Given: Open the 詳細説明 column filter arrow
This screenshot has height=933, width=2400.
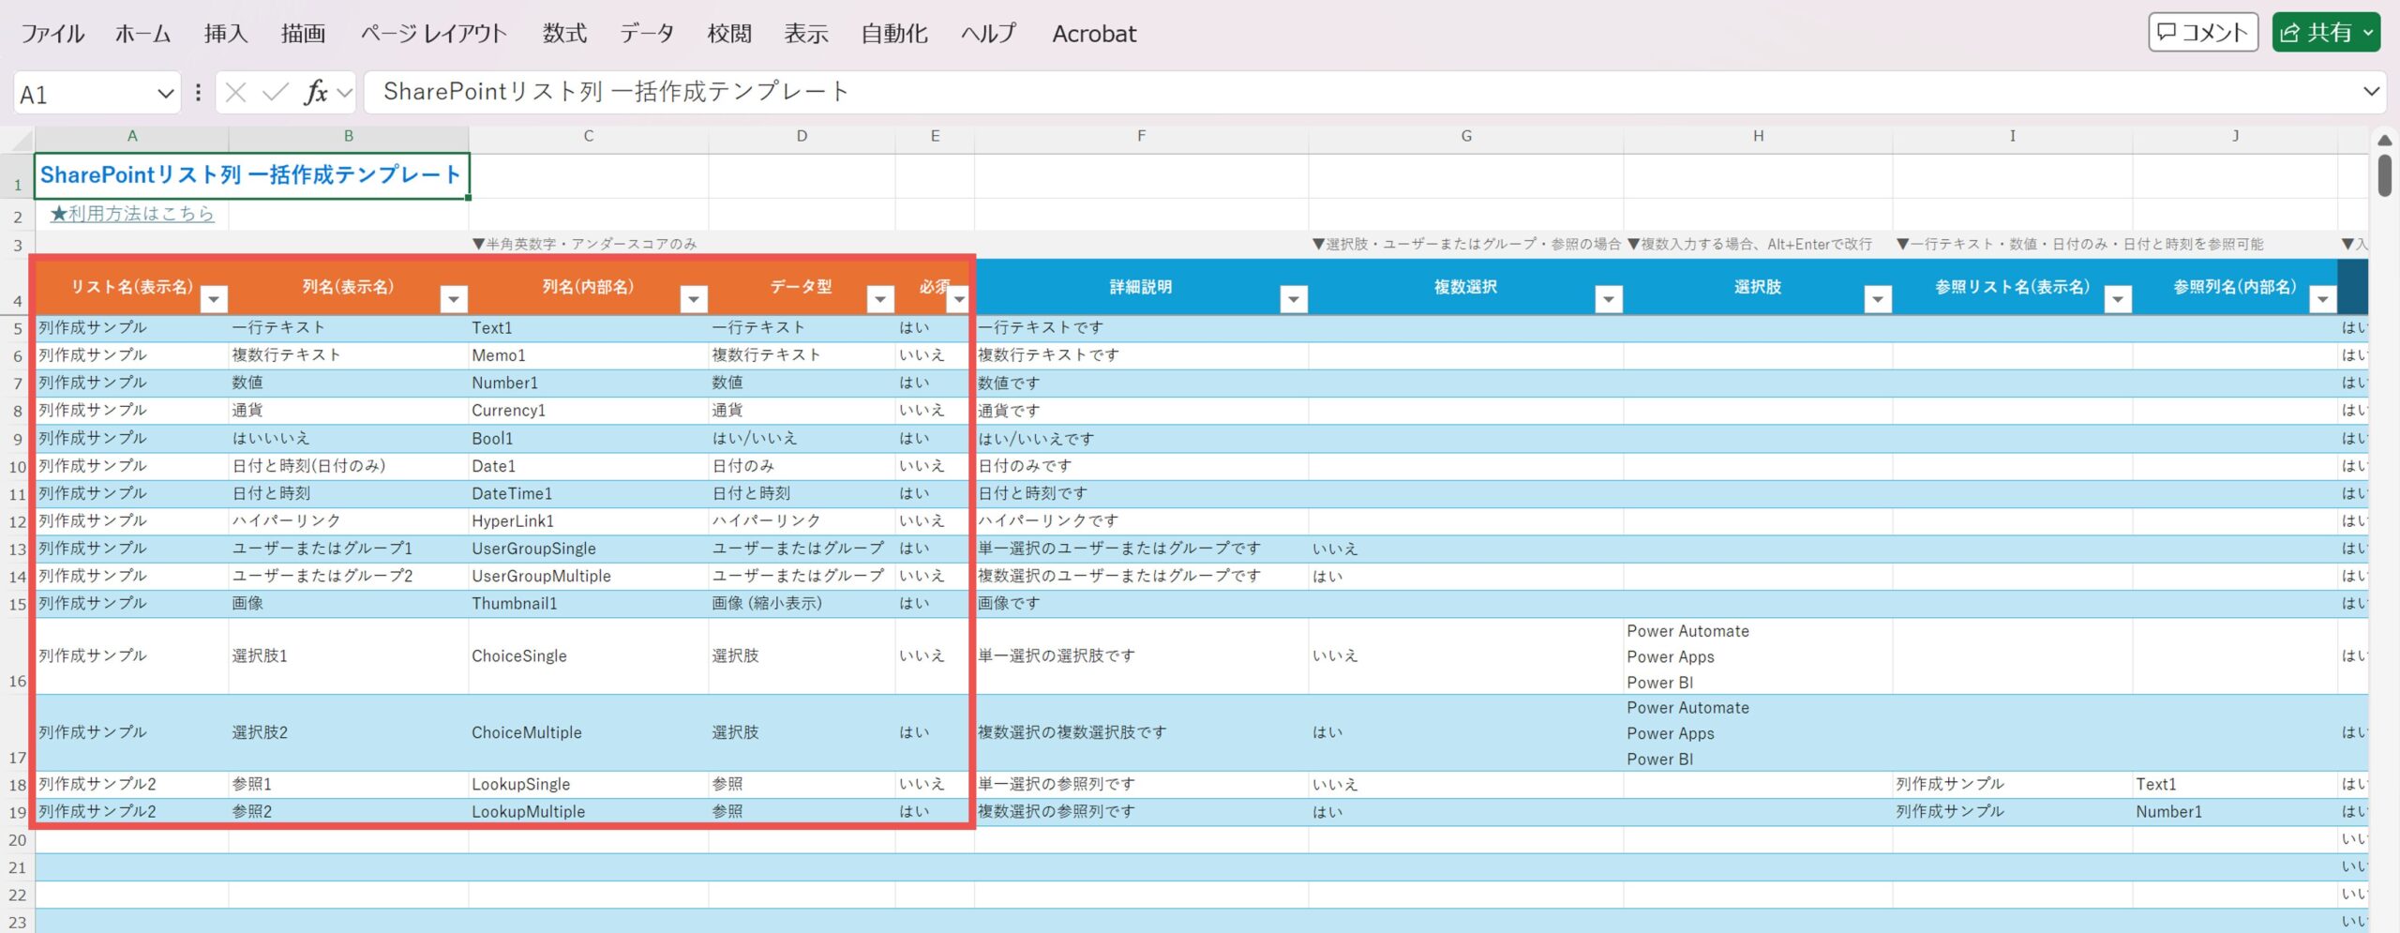Looking at the screenshot, I should coord(1294,299).
